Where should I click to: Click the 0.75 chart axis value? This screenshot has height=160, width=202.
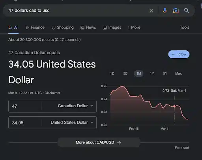pyautogui.click(x=104, y=86)
